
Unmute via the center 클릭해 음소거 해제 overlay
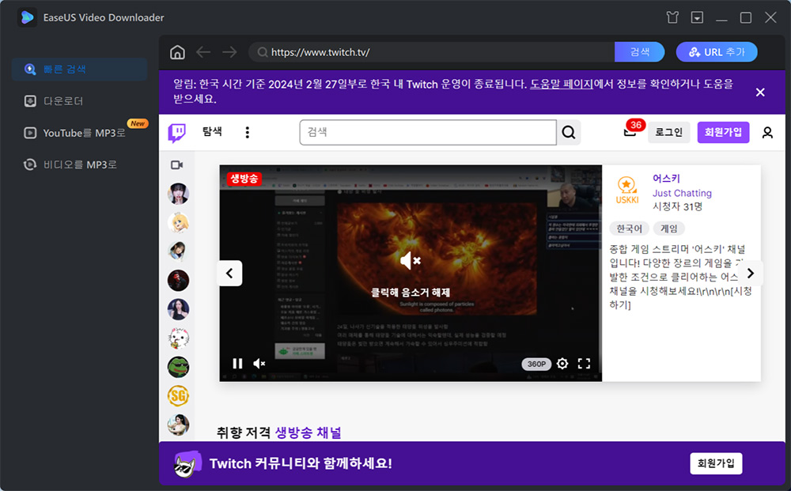(410, 274)
